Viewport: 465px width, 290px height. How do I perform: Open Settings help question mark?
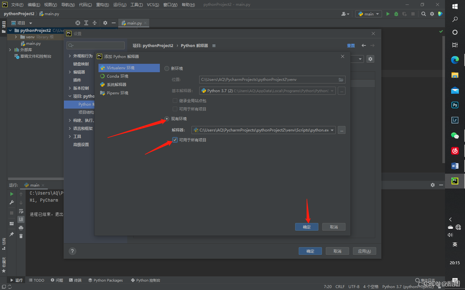pos(72,251)
